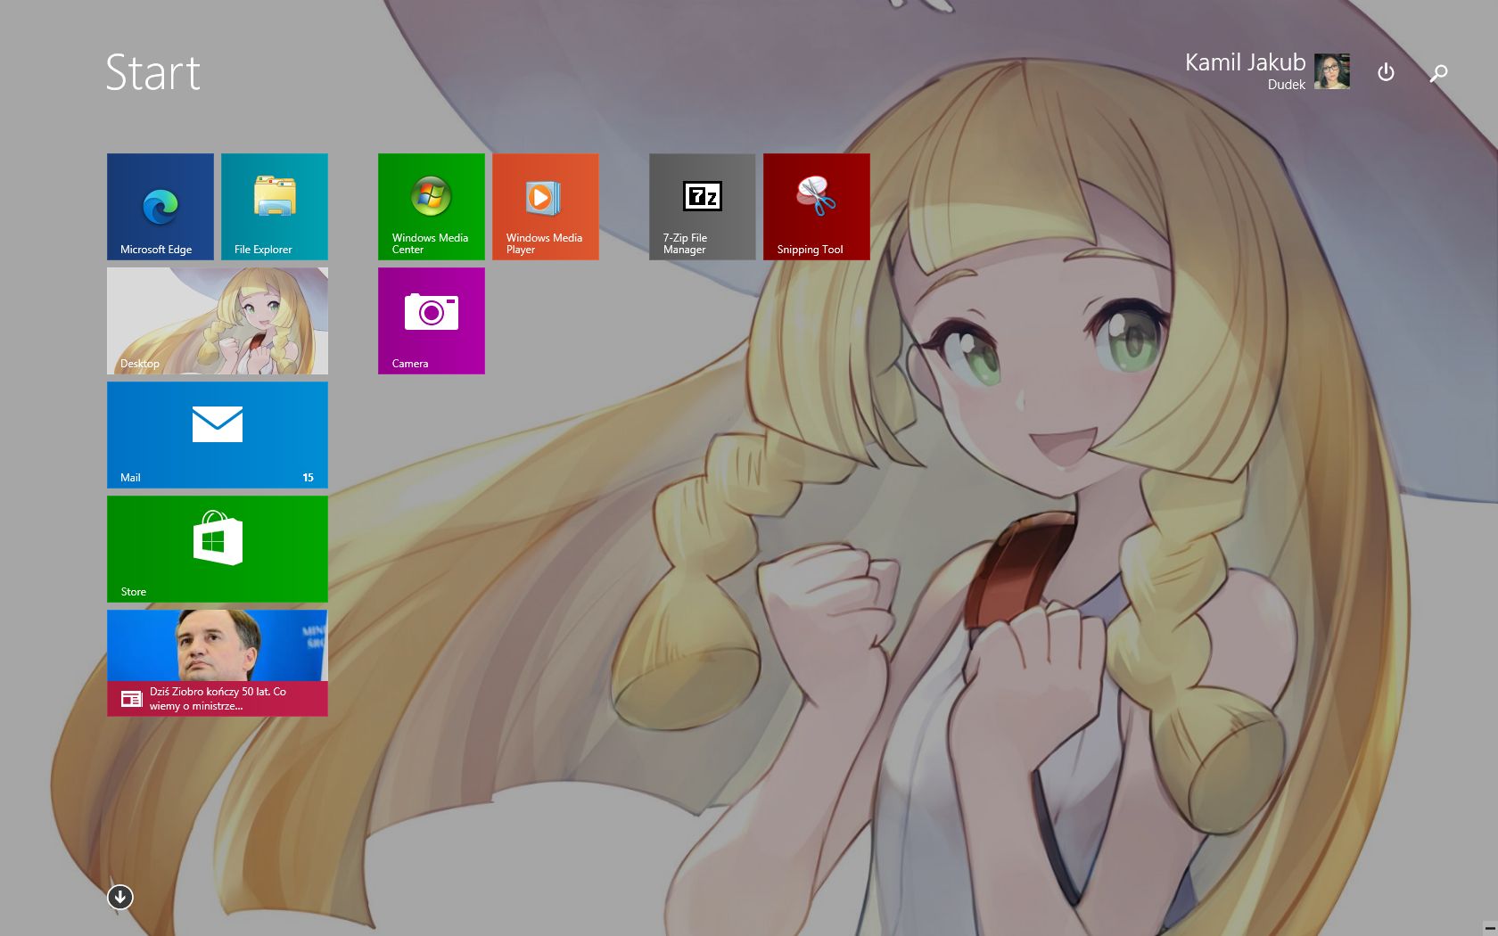This screenshot has height=936, width=1498.
Task: Launch Windows Media Player tile
Action: click(x=546, y=207)
